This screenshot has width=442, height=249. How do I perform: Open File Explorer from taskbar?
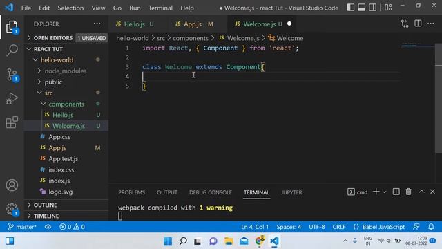pyautogui.click(x=229, y=241)
